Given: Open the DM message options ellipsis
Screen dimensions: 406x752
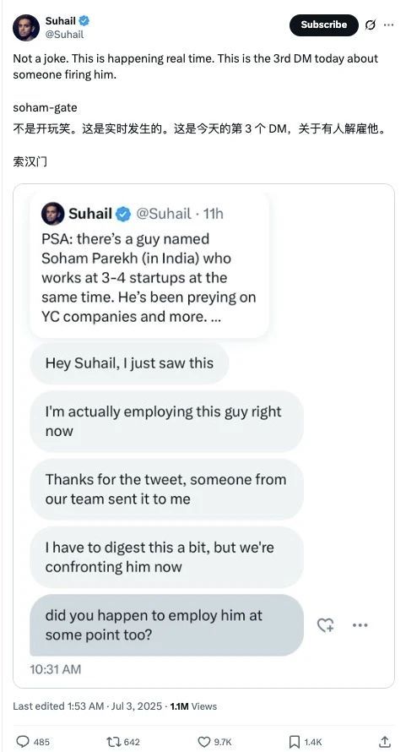Looking at the screenshot, I should (360, 625).
